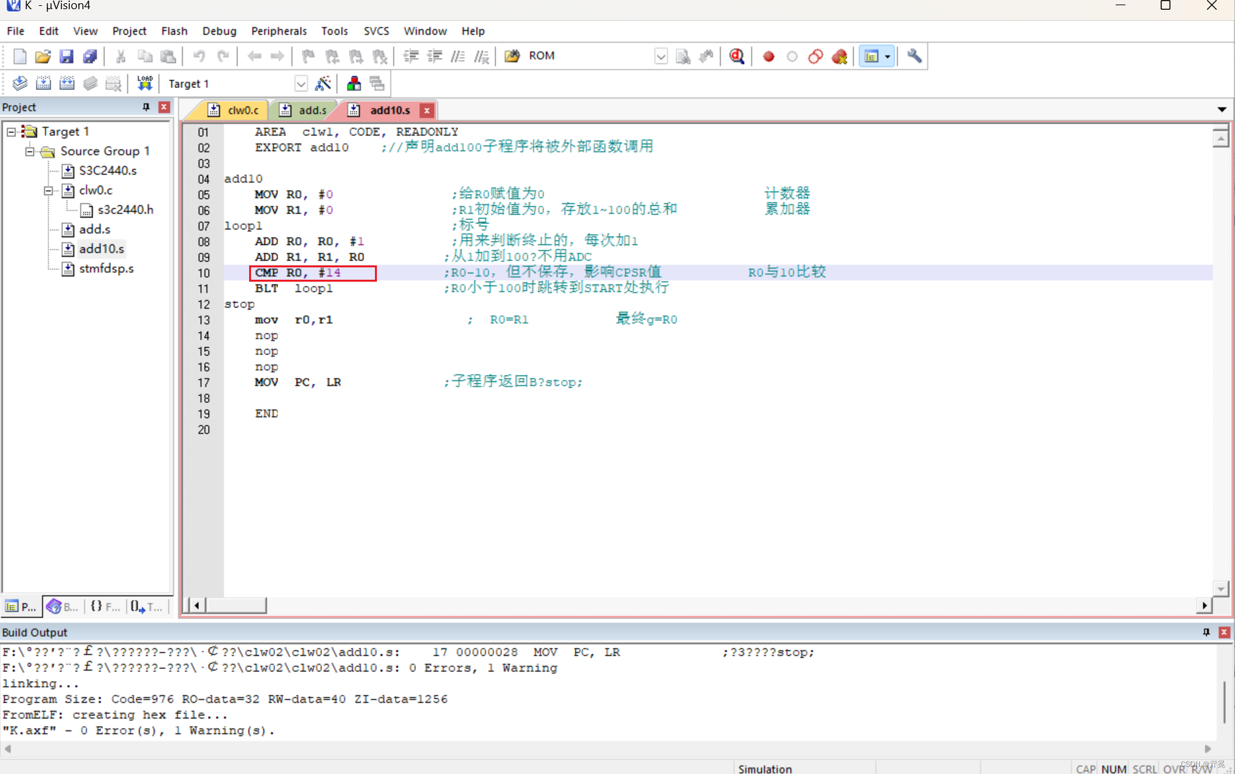
Task: Navigate forwards with the right arrow icon
Action: pos(277,57)
